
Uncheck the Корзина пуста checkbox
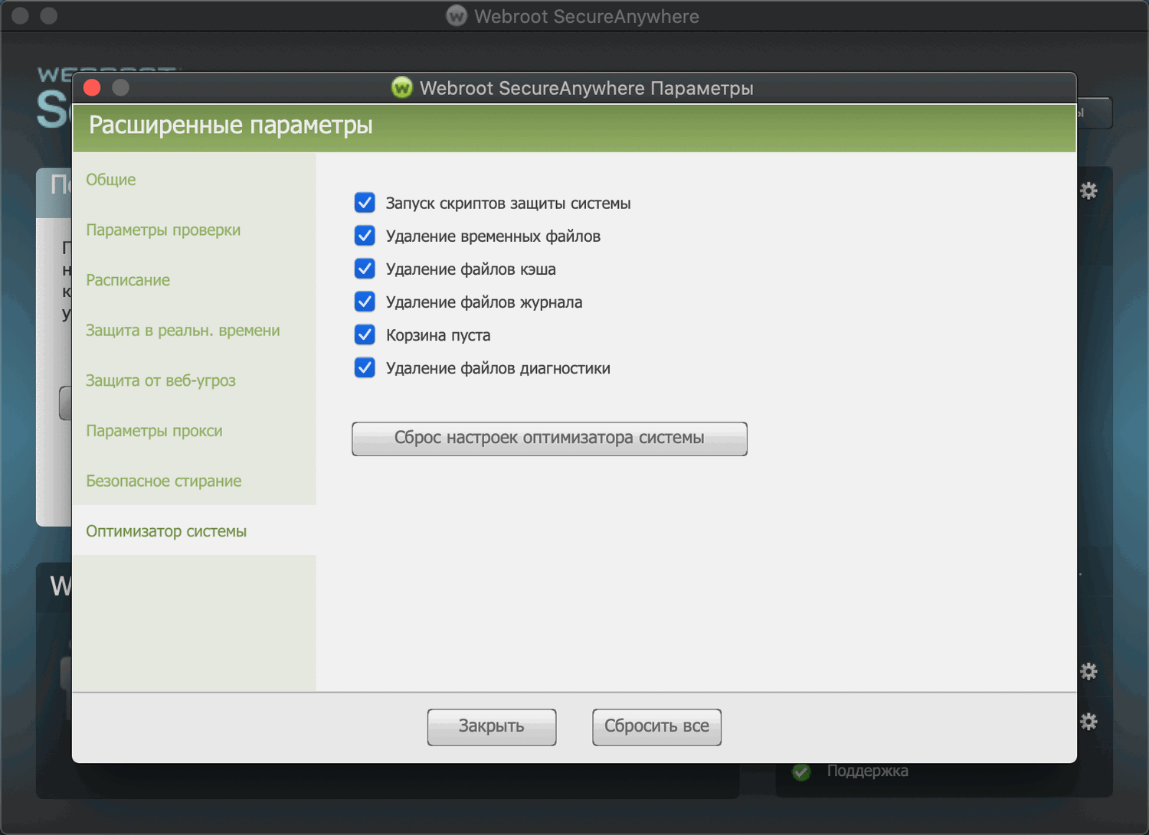365,334
